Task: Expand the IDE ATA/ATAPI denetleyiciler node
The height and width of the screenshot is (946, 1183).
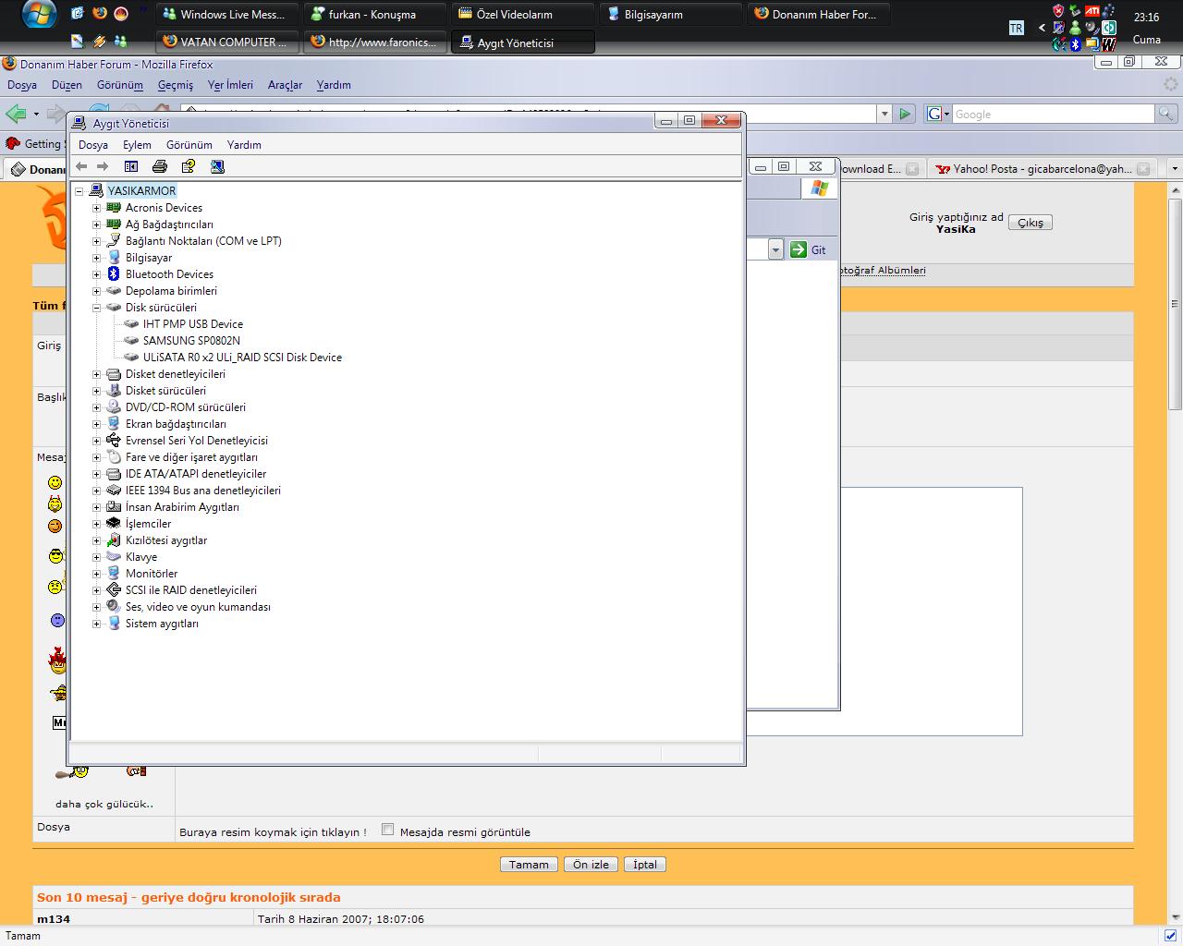Action: click(96, 474)
